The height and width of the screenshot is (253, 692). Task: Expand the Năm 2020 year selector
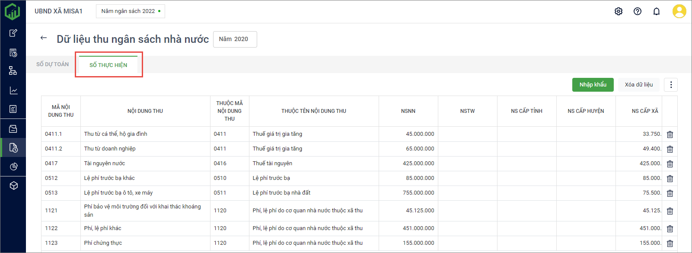235,39
